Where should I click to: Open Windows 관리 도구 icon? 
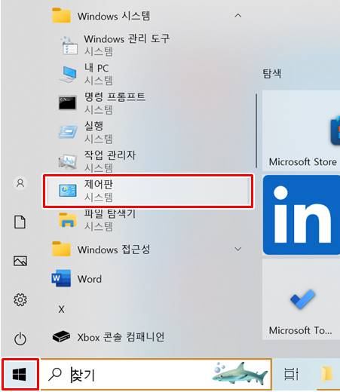[x=69, y=46]
